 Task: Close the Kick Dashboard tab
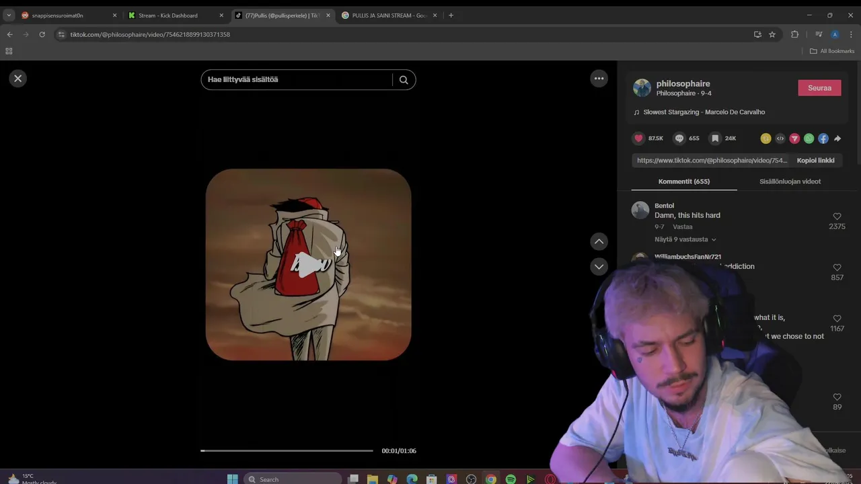221,15
